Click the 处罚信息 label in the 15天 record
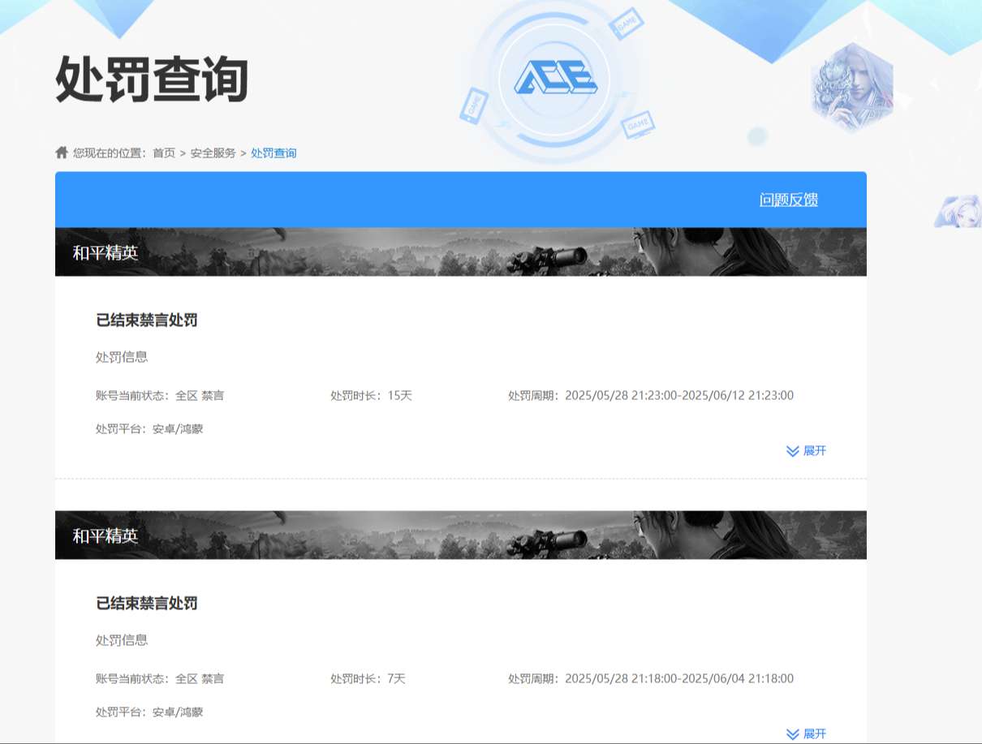 pyautogui.click(x=122, y=358)
